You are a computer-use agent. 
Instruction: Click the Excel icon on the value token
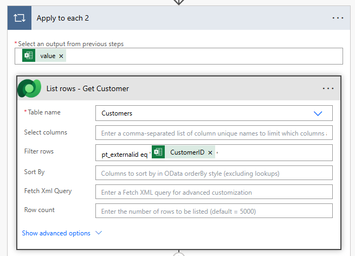coord(29,56)
